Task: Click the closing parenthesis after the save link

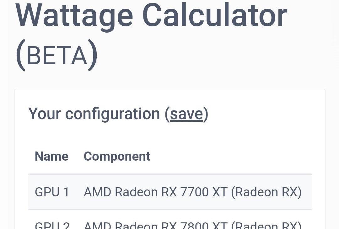Action: [206, 114]
